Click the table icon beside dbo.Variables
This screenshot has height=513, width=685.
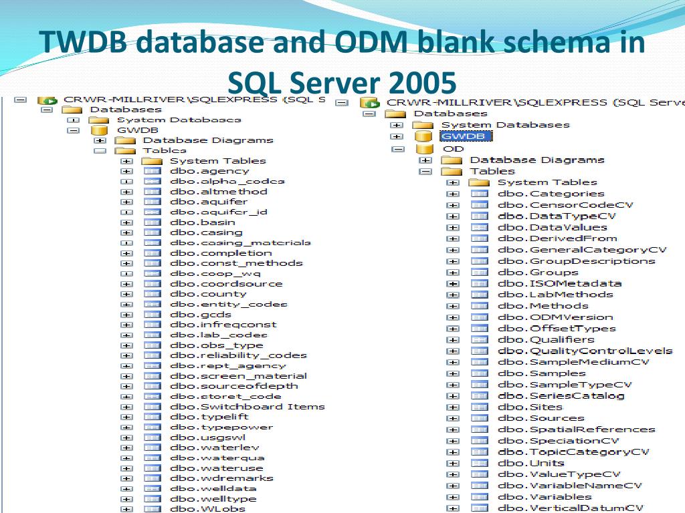[x=479, y=497]
